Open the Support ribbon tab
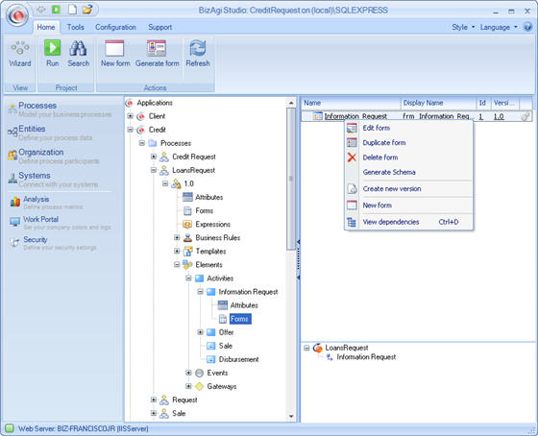The width and height of the screenshot is (538, 436). click(159, 27)
